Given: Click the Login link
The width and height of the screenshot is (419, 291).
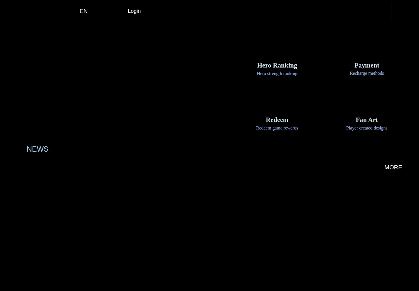Looking at the screenshot, I should (134, 11).
